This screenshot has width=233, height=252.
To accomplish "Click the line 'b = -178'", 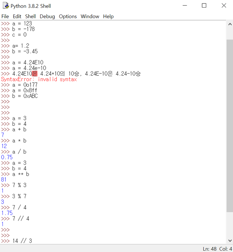I will [x=24, y=29].
